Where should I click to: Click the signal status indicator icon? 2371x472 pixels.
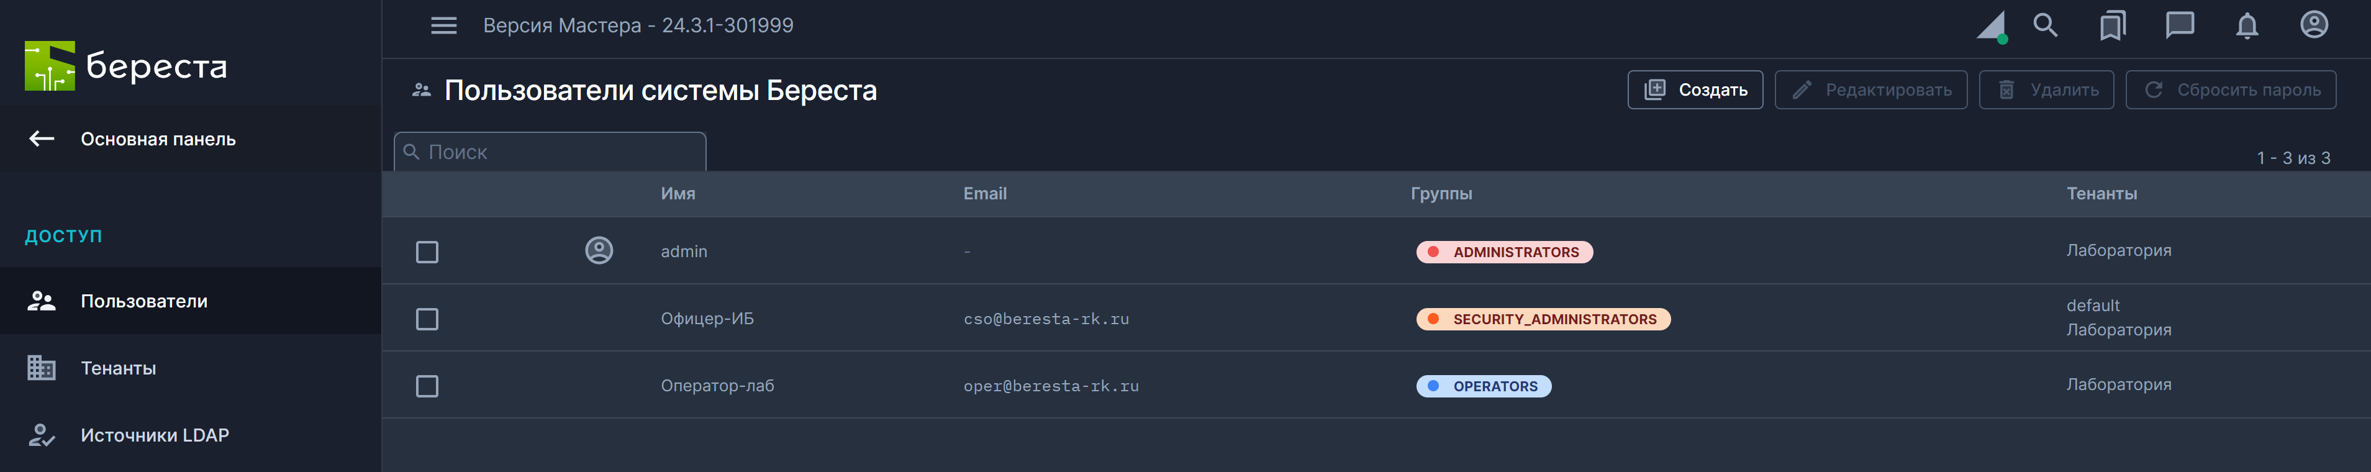click(x=1992, y=27)
